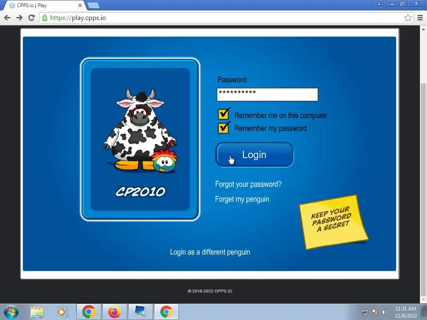Uncheck Remember me on this computer
The image size is (427, 320).
[224, 114]
